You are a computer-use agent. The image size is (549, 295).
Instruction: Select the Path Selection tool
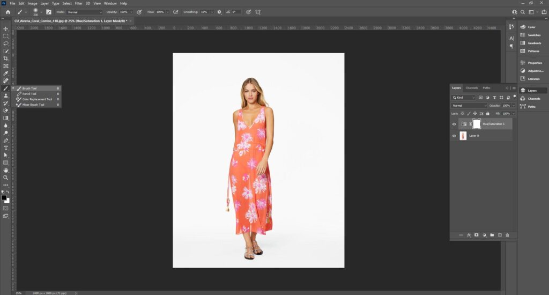pyautogui.click(x=5, y=155)
